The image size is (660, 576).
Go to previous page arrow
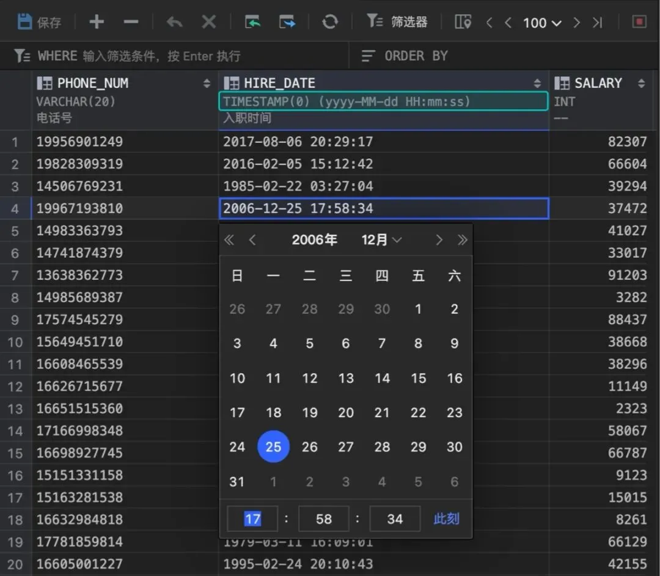coord(508,23)
